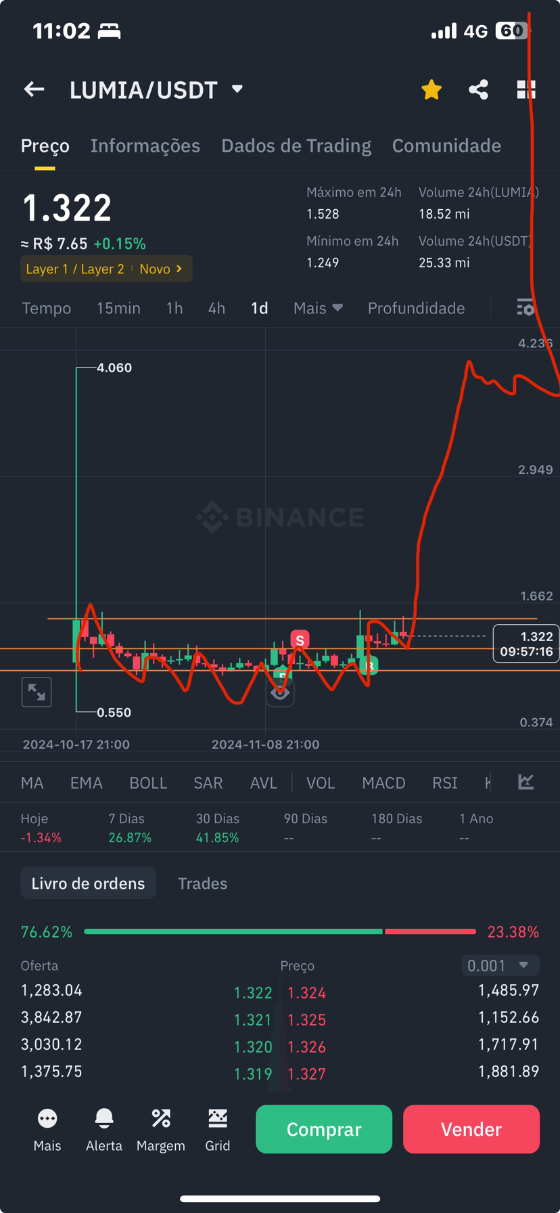Tap bid price 1.321
Image resolution: width=560 pixels, height=1213 pixels.
[x=253, y=1020]
